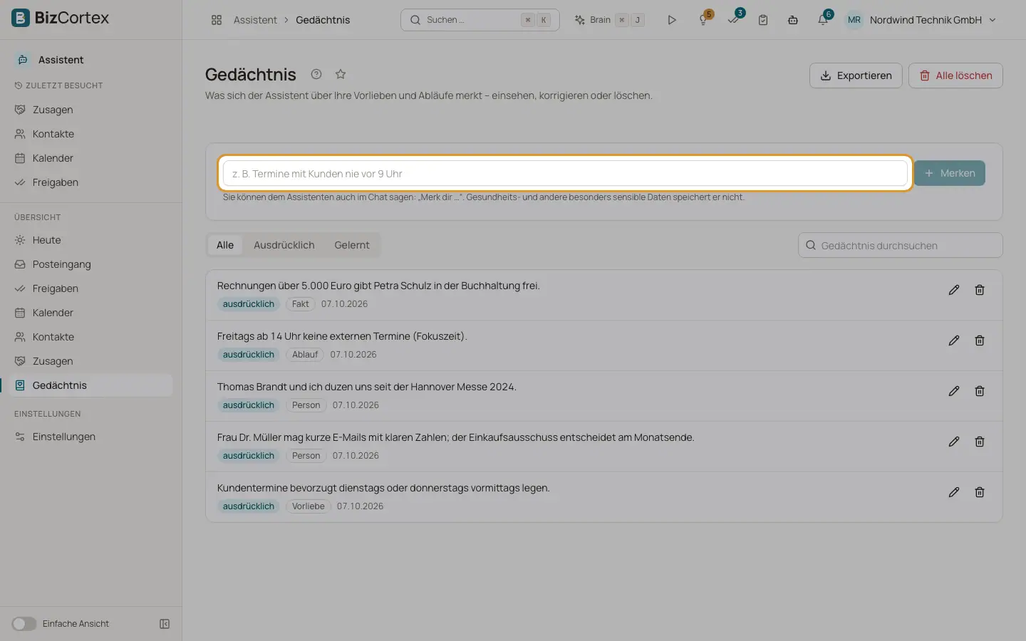Delete the Freitags ab 14 Uhr memory
1026x641 pixels.
tap(980, 340)
